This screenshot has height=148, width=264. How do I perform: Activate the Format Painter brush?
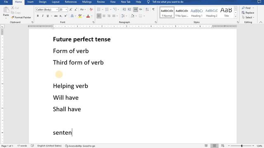coord(13,17)
